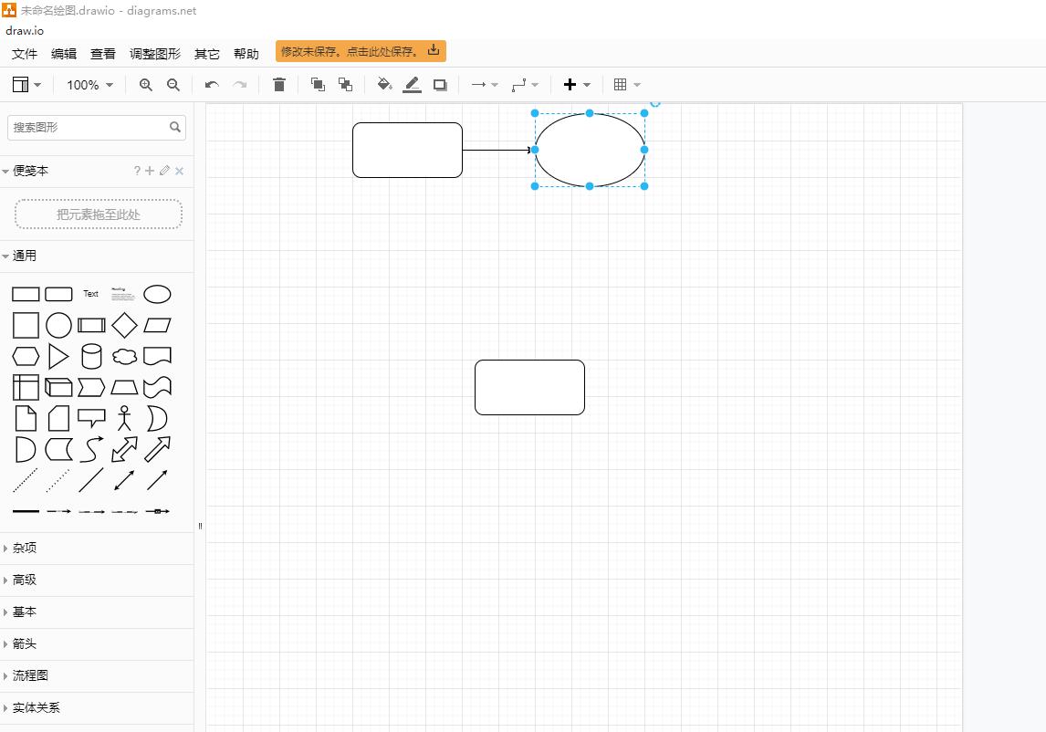Click the zoom out magnifier icon
Viewport: 1046px width, 732px height.
coord(173,85)
